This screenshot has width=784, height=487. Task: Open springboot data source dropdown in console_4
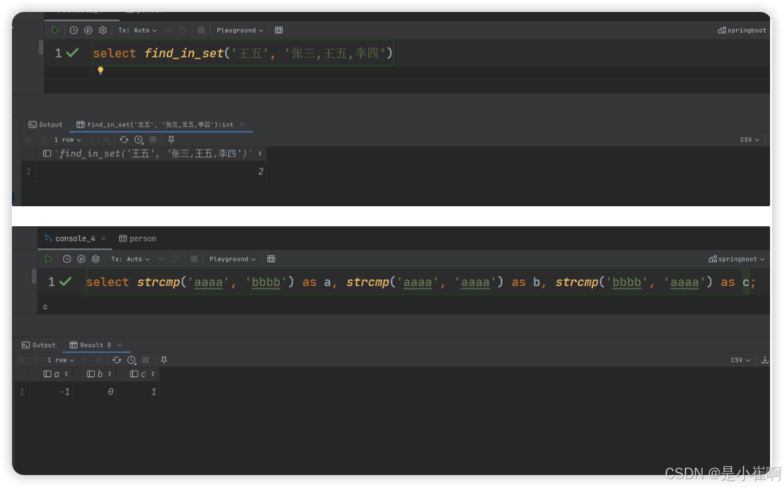pyautogui.click(x=737, y=259)
